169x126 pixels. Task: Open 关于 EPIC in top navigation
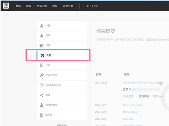[92, 6]
